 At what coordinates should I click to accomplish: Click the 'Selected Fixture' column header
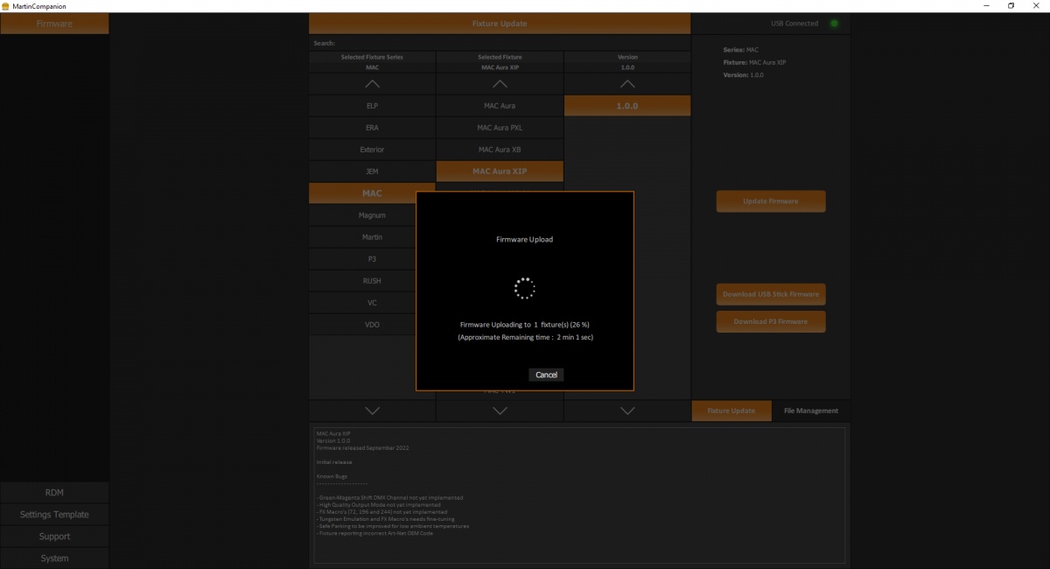point(500,57)
